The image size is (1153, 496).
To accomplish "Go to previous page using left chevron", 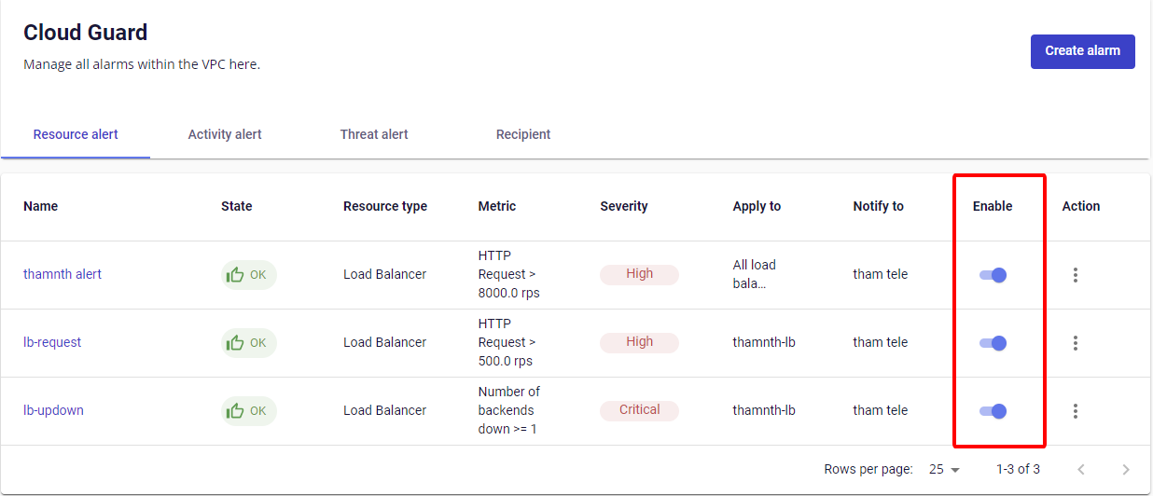I will click(x=1081, y=470).
